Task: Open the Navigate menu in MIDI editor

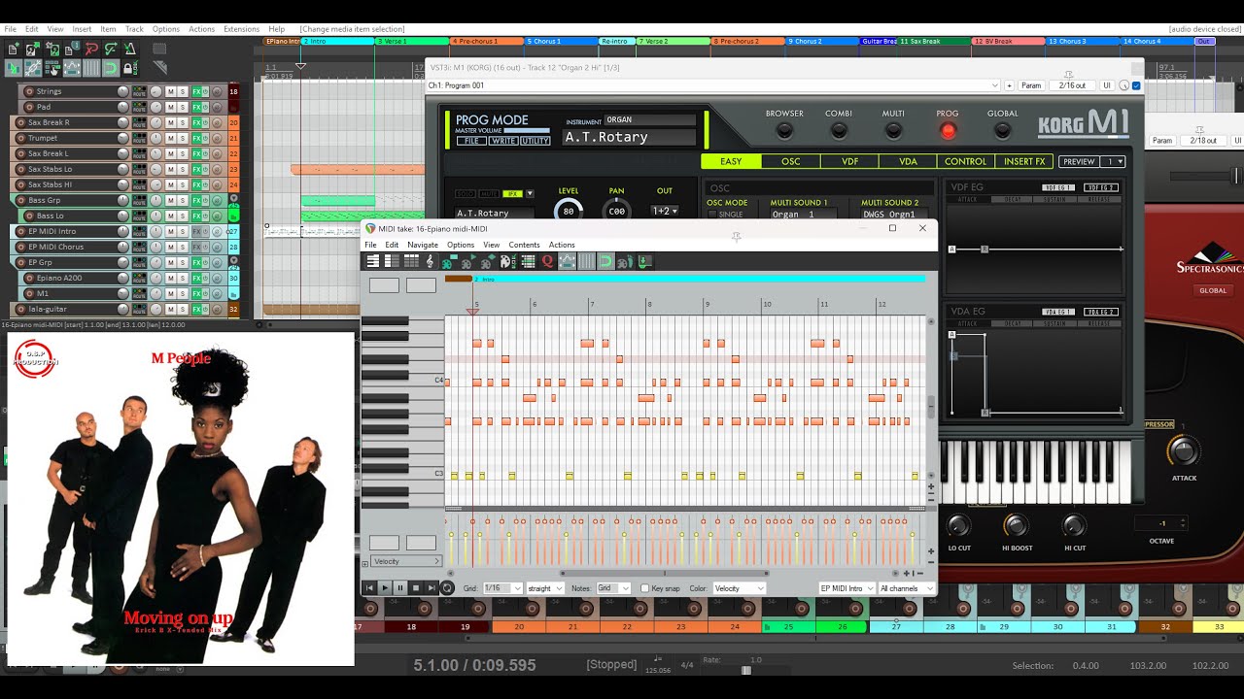Action: pos(423,245)
